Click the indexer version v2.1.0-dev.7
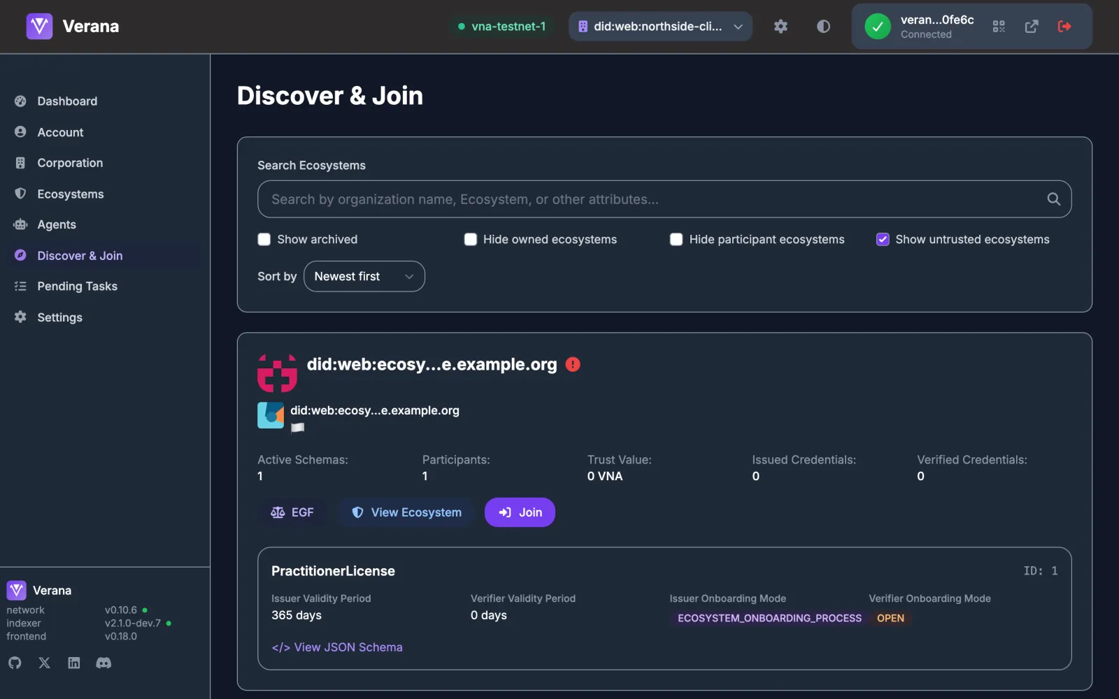Image resolution: width=1119 pixels, height=699 pixels. [x=133, y=624]
